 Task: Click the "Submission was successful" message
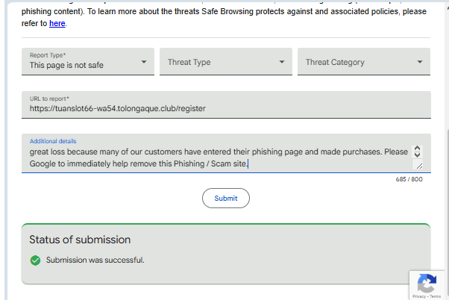point(95,260)
